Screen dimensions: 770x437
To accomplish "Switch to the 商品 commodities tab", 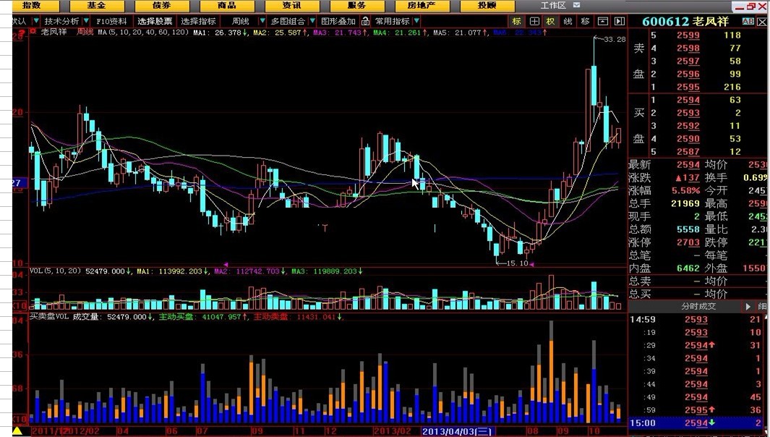I will tap(227, 5).
